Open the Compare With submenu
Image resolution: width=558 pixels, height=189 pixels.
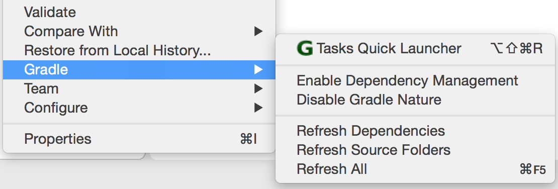tap(139, 31)
